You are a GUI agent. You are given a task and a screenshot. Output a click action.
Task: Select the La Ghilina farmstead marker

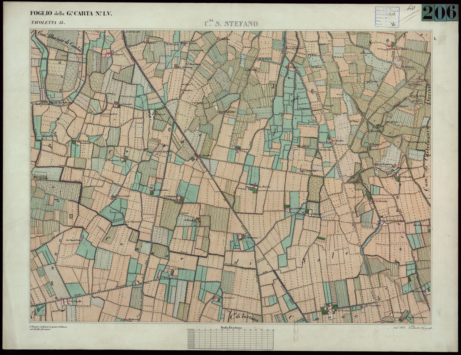(x=287, y=209)
